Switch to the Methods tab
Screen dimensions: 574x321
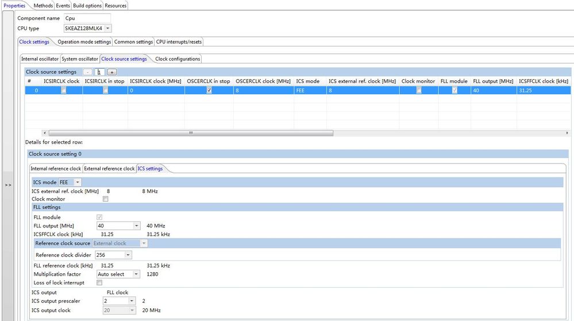tap(43, 6)
